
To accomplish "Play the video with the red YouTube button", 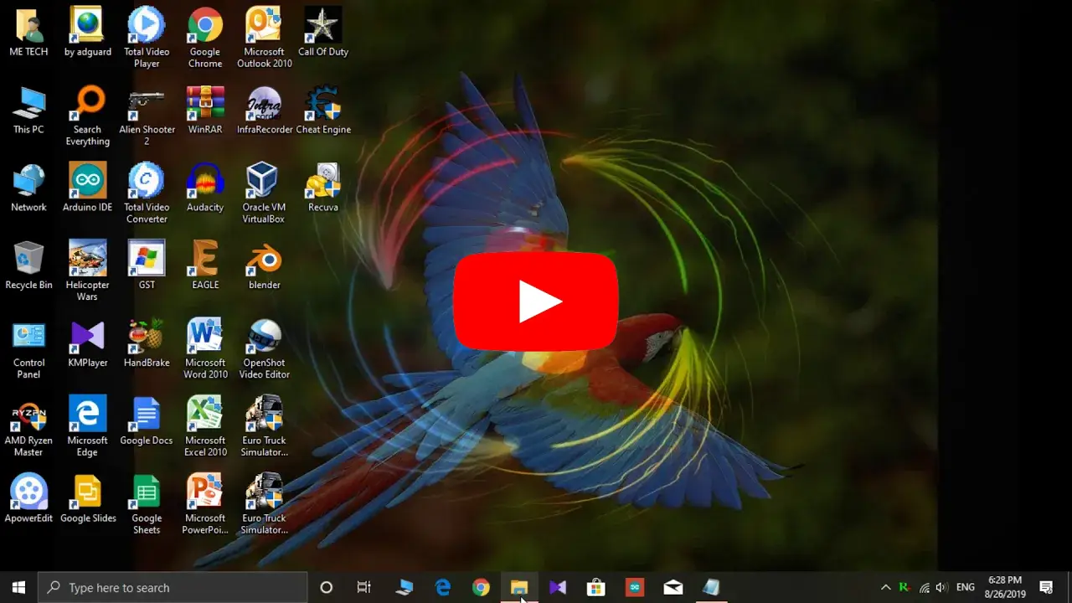I will pos(536,301).
